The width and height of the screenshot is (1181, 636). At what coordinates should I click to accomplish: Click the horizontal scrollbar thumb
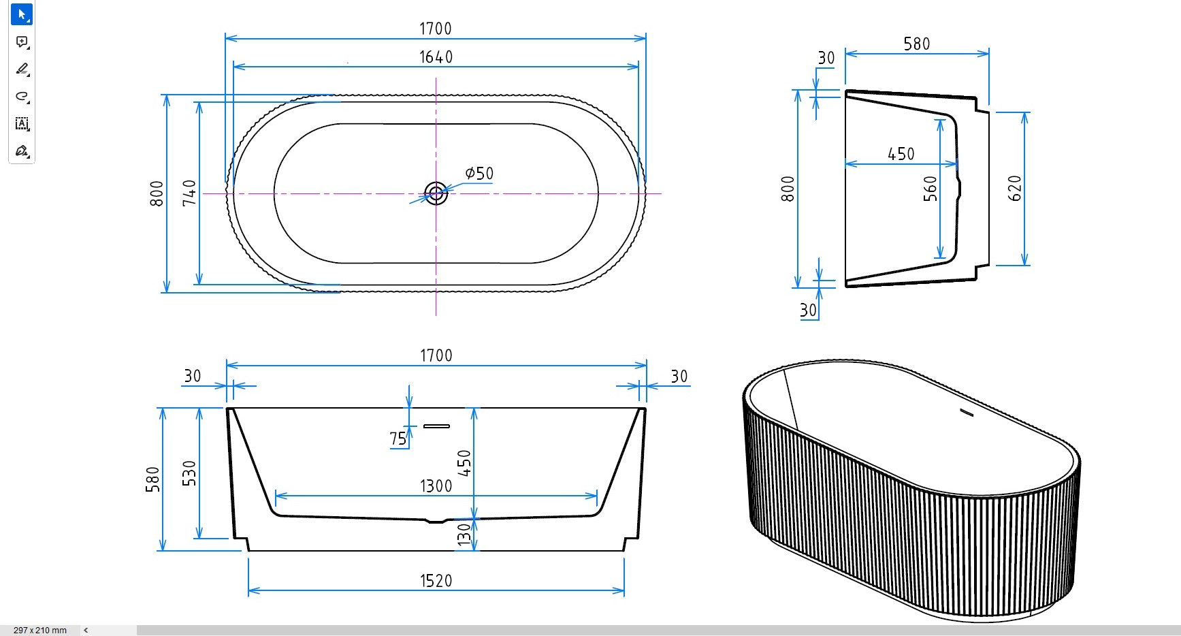[x=653, y=631]
